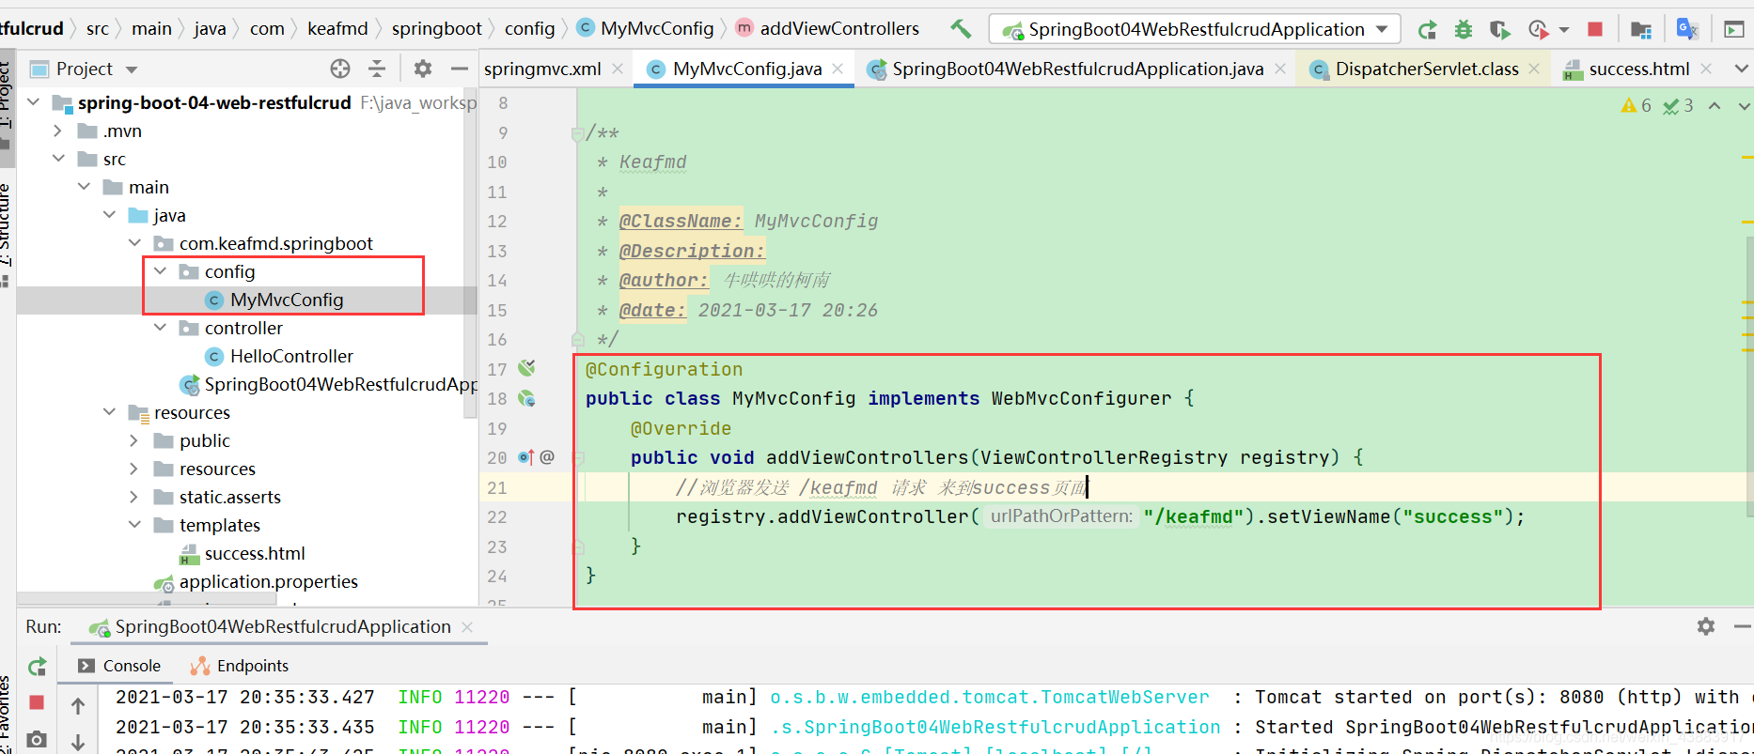Screen dimensions: 1754x754
Task: Click keafmd breadcrumb in navigation bar
Action: tap(337, 28)
